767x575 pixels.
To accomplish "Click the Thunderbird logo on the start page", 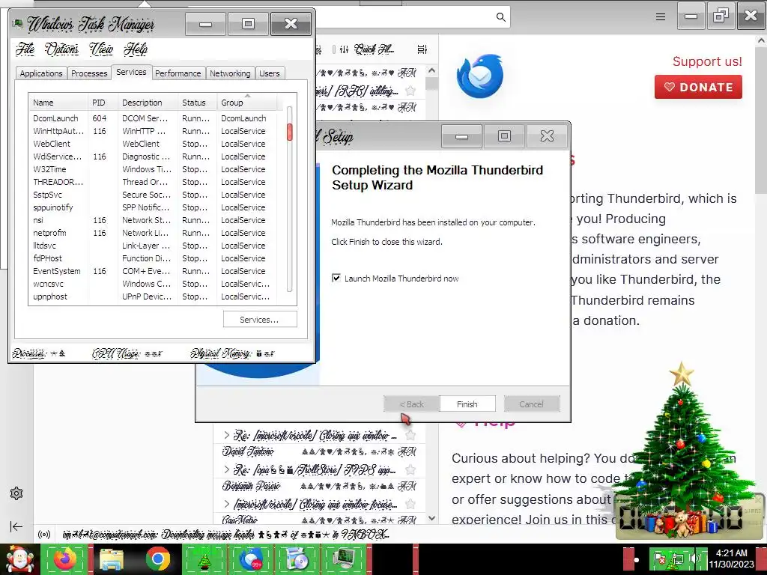I will click(x=480, y=76).
